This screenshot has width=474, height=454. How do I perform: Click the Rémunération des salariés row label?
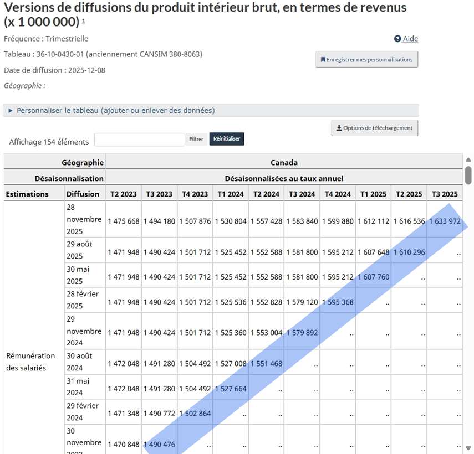coord(31,362)
